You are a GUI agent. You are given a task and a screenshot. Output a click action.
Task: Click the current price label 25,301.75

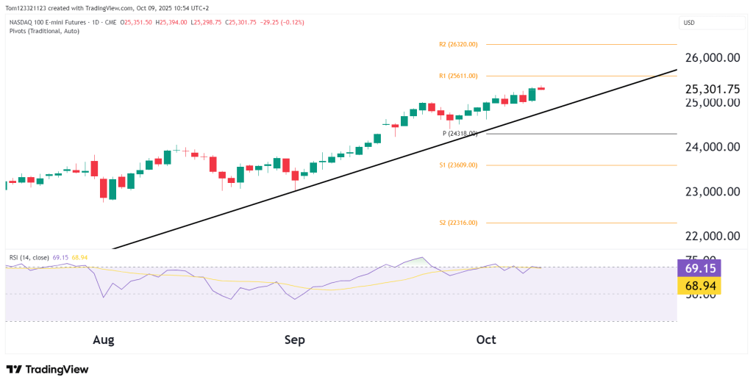[x=712, y=89]
